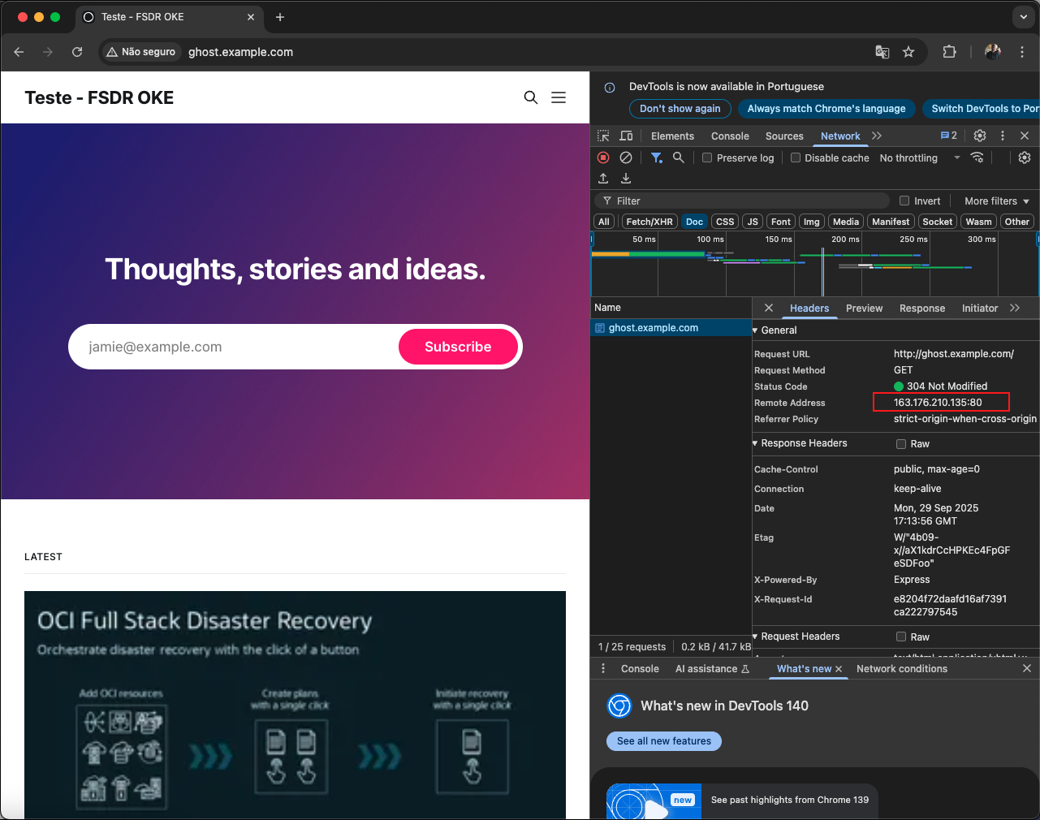Click the email address input field
This screenshot has width=1040, height=820.
coord(235,347)
